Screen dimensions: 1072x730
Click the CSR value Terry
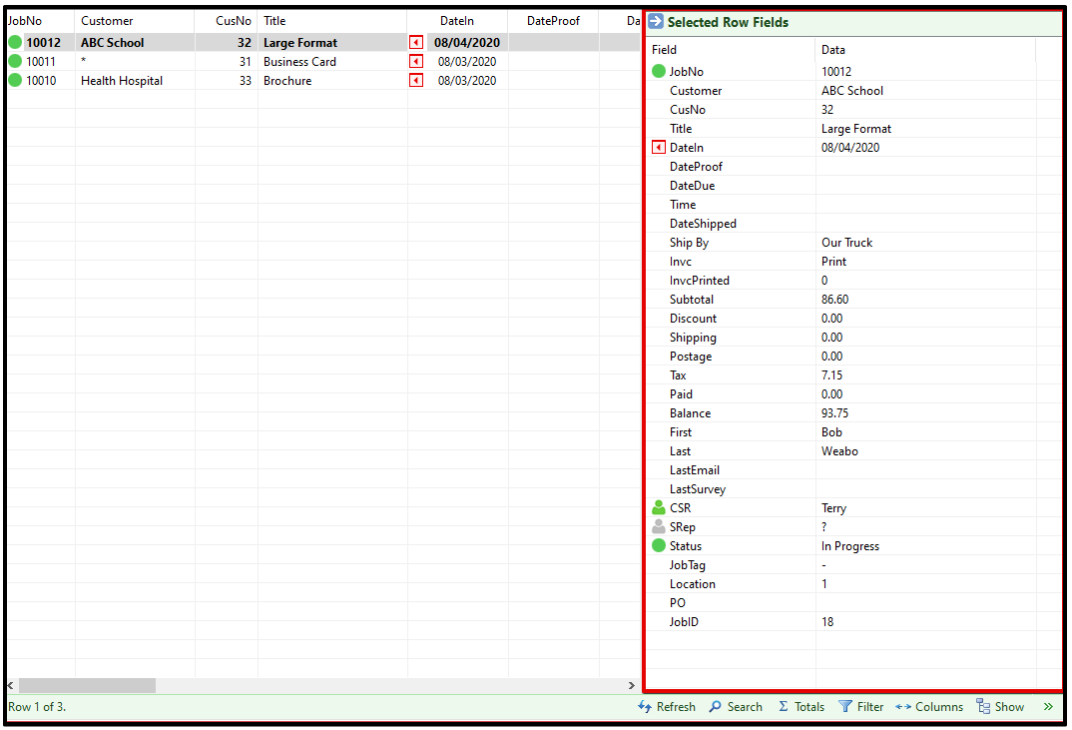[833, 507]
